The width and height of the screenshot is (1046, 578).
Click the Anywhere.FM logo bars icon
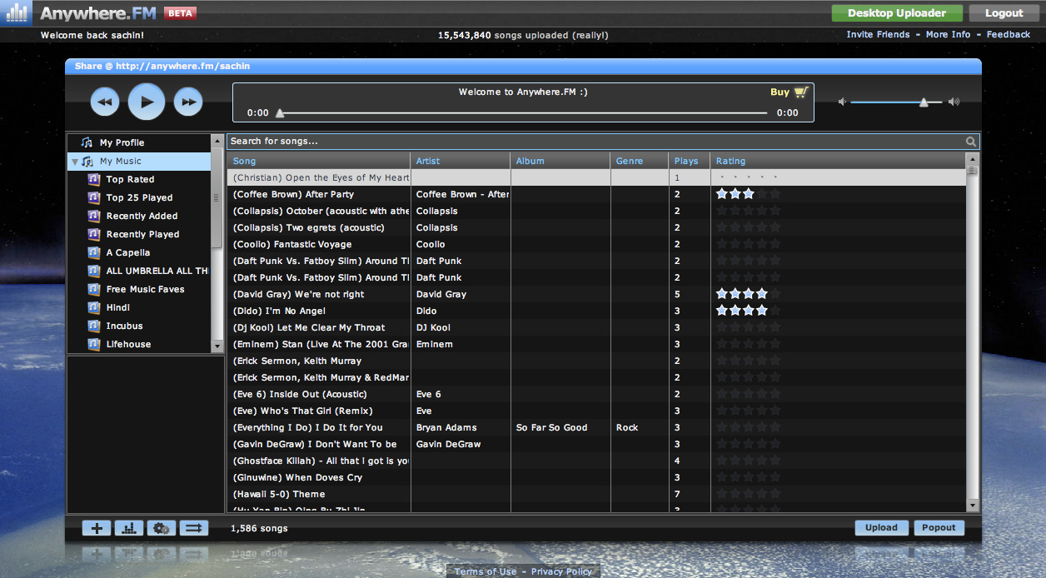tap(17, 13)
